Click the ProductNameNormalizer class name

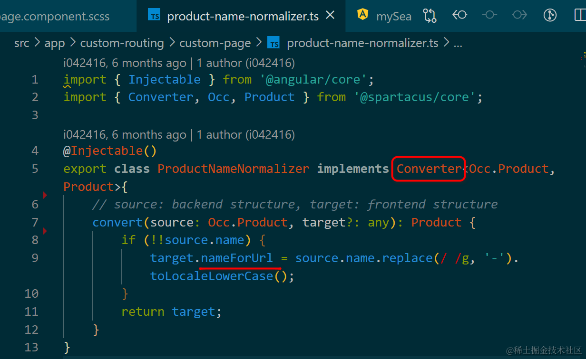coord(234,169)
